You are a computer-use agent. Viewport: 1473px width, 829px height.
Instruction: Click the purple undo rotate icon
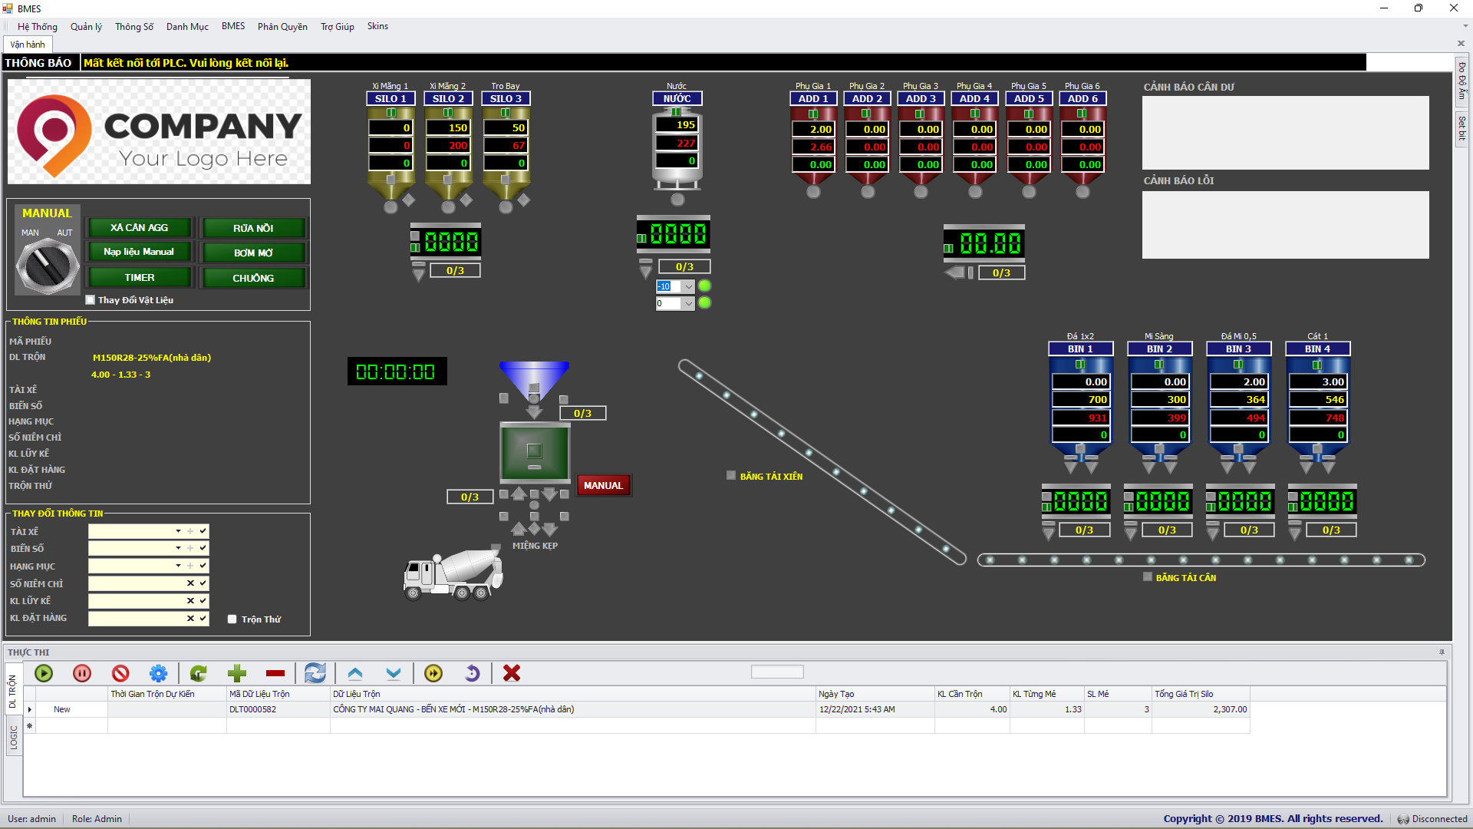472,673
